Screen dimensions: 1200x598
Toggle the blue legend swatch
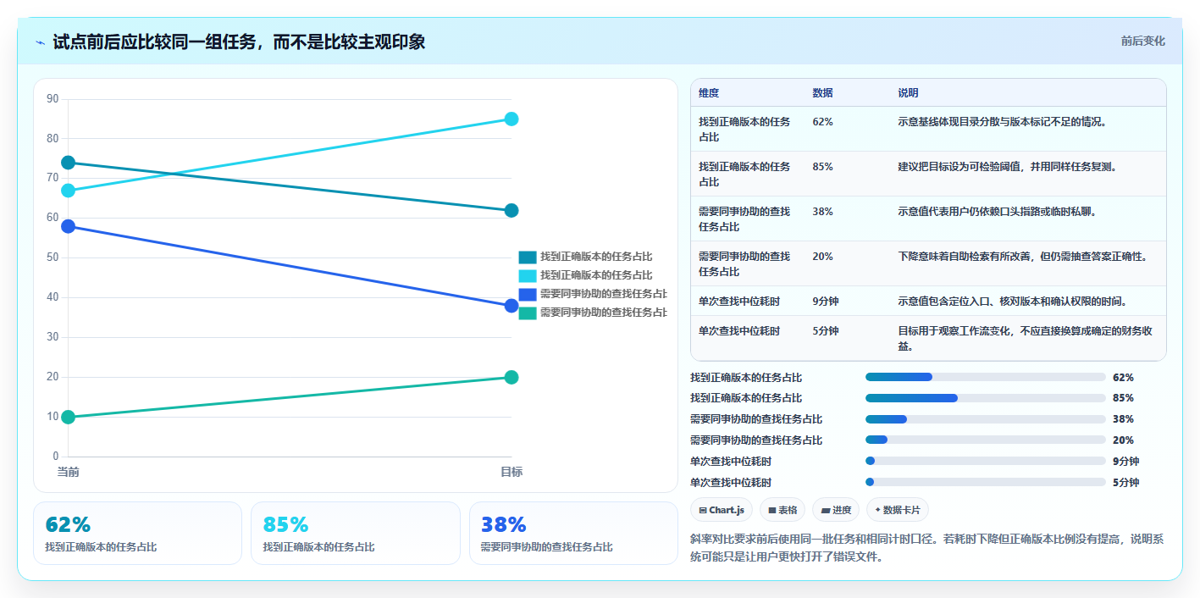(528, 294)
